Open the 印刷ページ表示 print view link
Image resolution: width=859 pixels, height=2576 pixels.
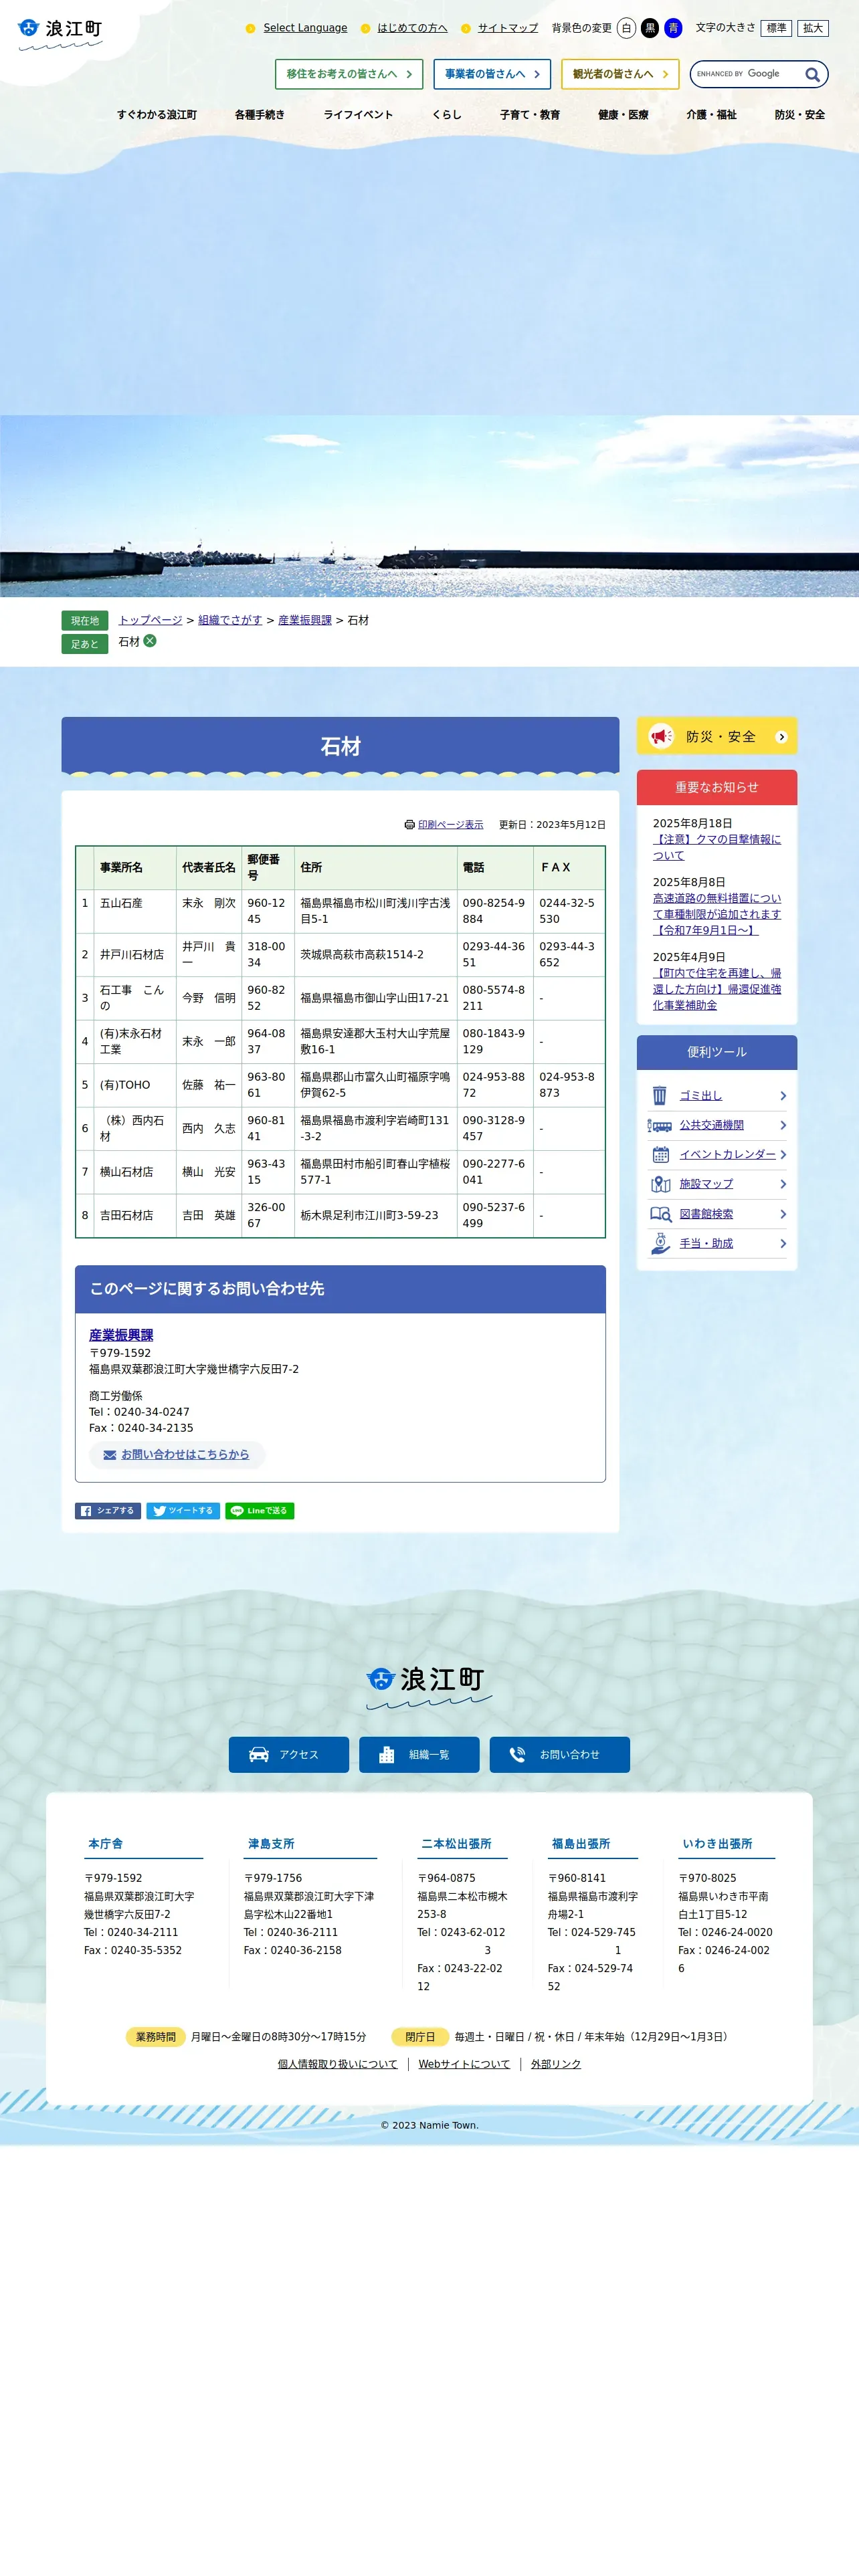point(450,825)
